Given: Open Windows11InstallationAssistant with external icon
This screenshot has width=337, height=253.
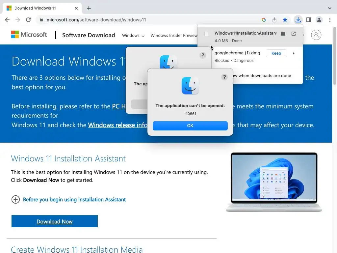Looking at the screenshot, I should click(x=294, y=34).
